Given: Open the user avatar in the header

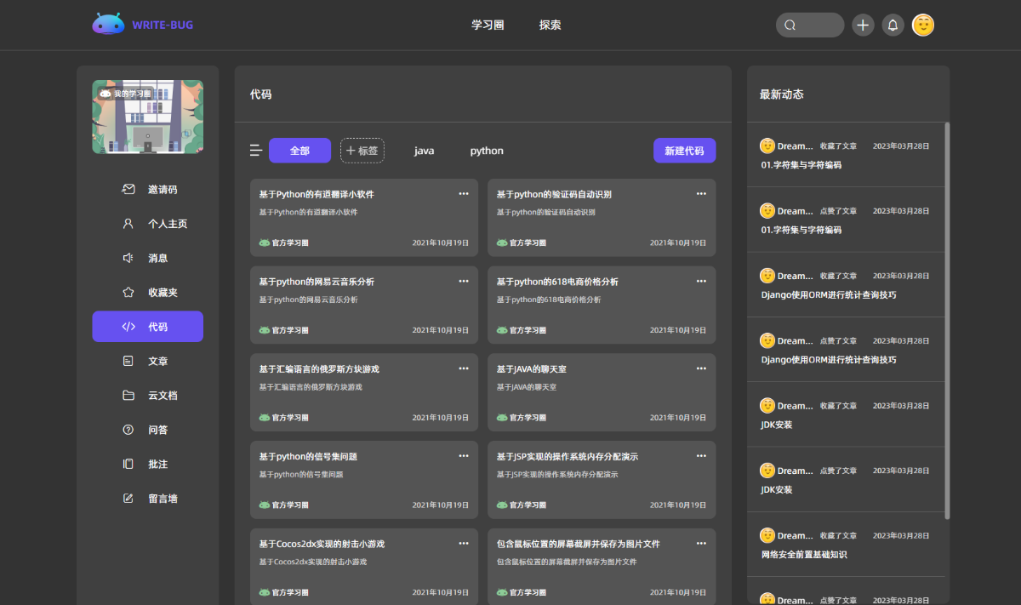Looking at the screenshot, I should point(923,25).
